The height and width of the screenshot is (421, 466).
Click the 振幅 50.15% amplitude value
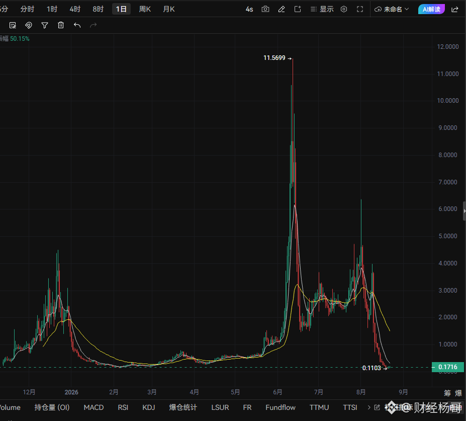coord(15,39)
